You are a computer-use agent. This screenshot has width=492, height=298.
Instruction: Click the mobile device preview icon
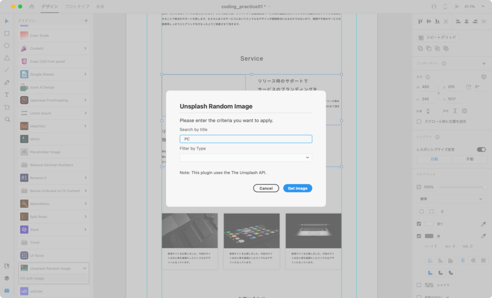445,6
